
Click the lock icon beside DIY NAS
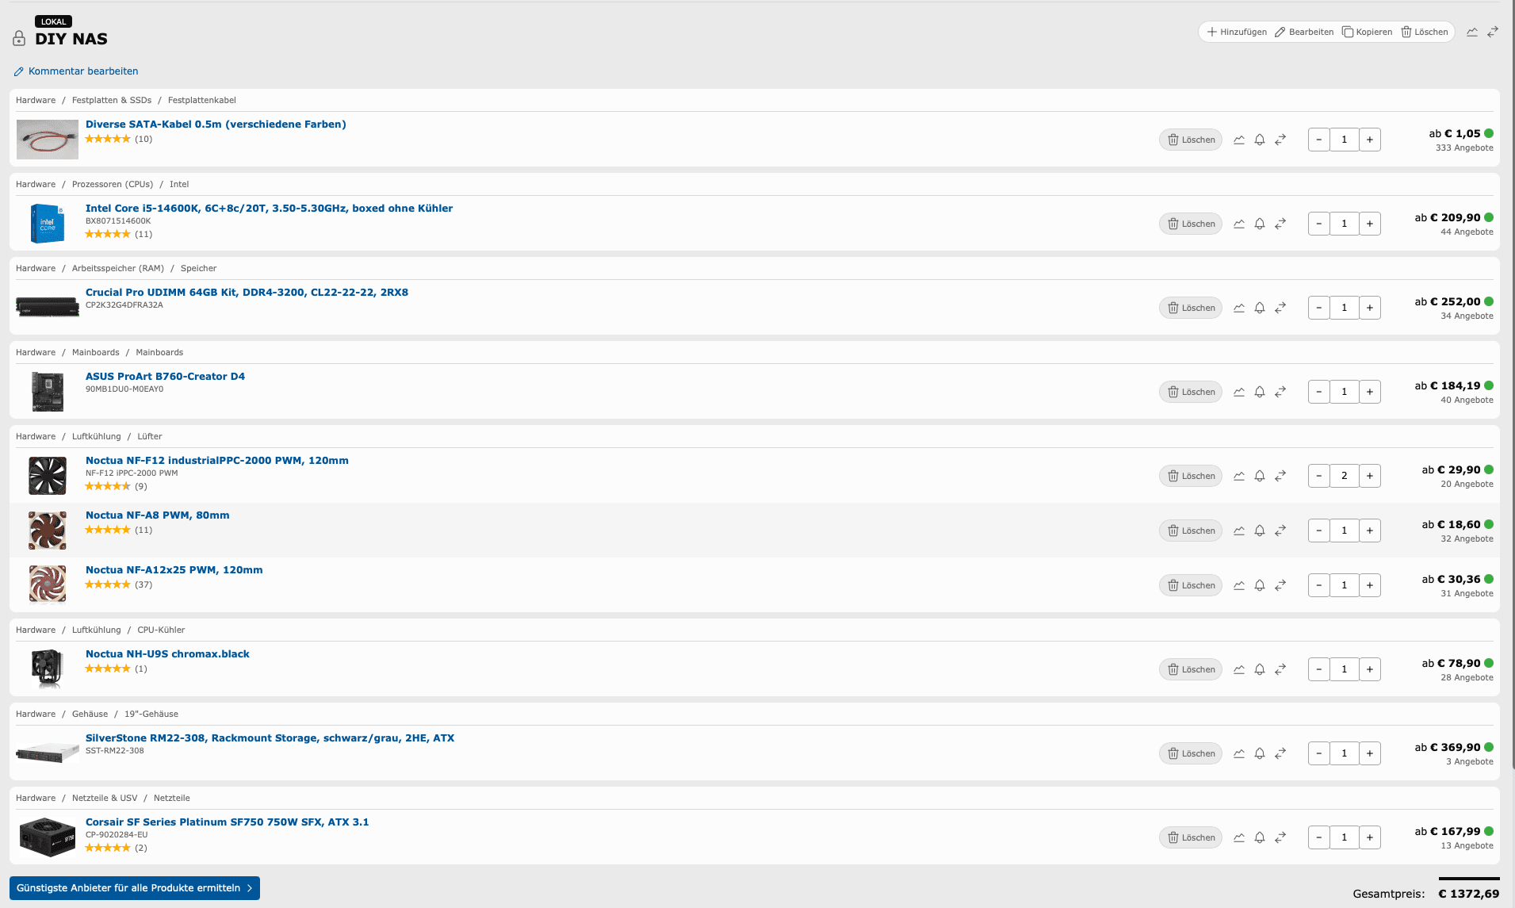(x=19, y=38)
